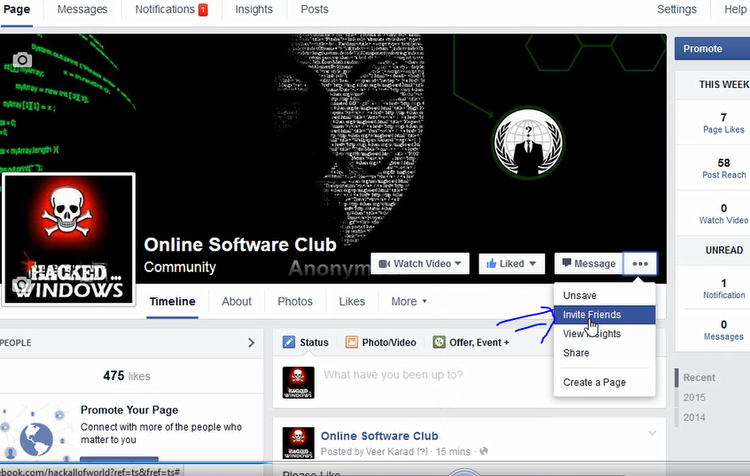Screen dimensions: 750x476
Task: Select the Timeline tab
Action: click(172, 301)
